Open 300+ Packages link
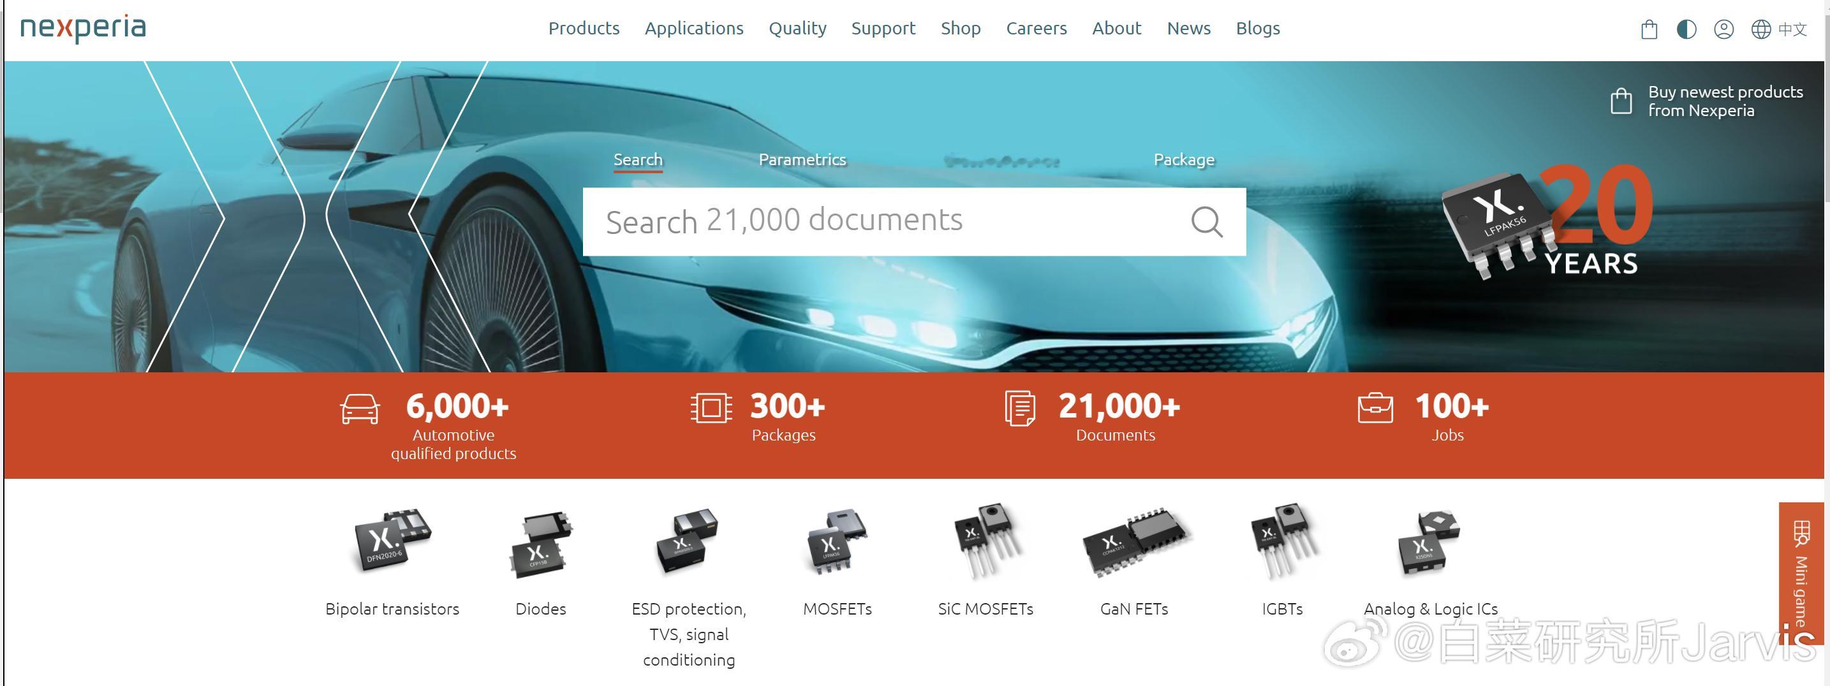Viewport: 1830px width, 686px height. [x=787, y=417]
